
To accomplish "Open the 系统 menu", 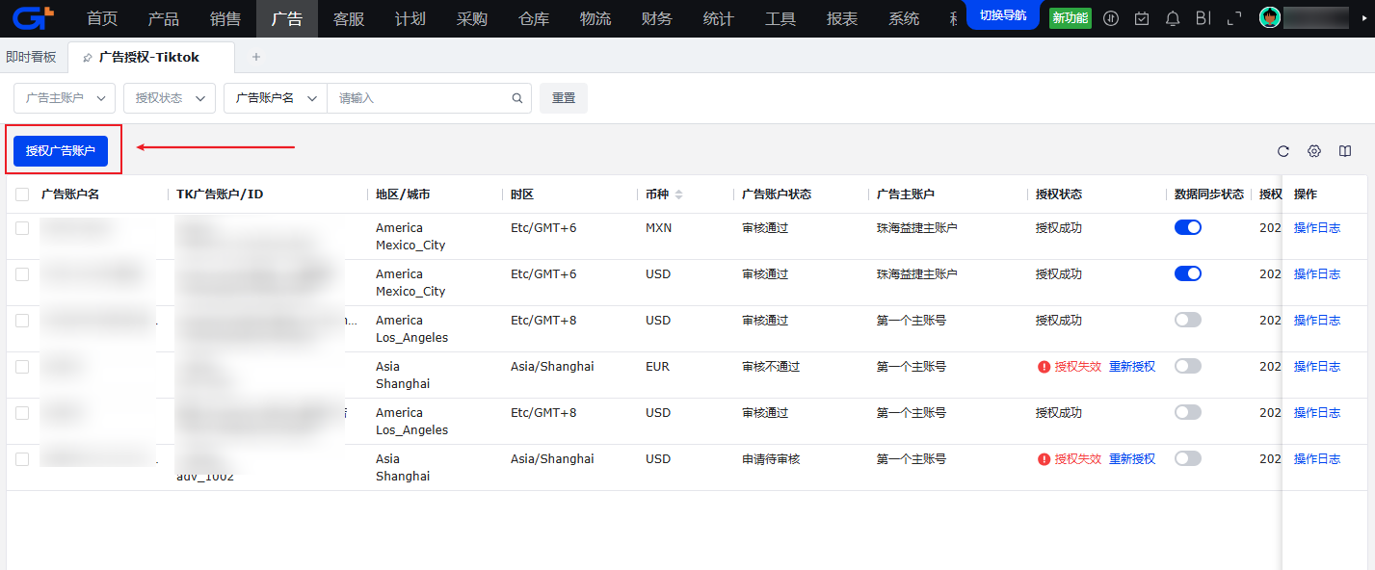I will pos(904,18).
